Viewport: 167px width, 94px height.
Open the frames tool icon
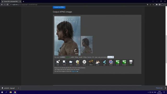(111, 63)
